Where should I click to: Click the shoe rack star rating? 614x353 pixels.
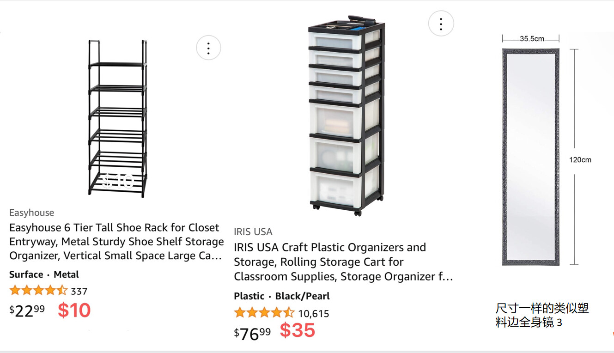pos(38,291)
